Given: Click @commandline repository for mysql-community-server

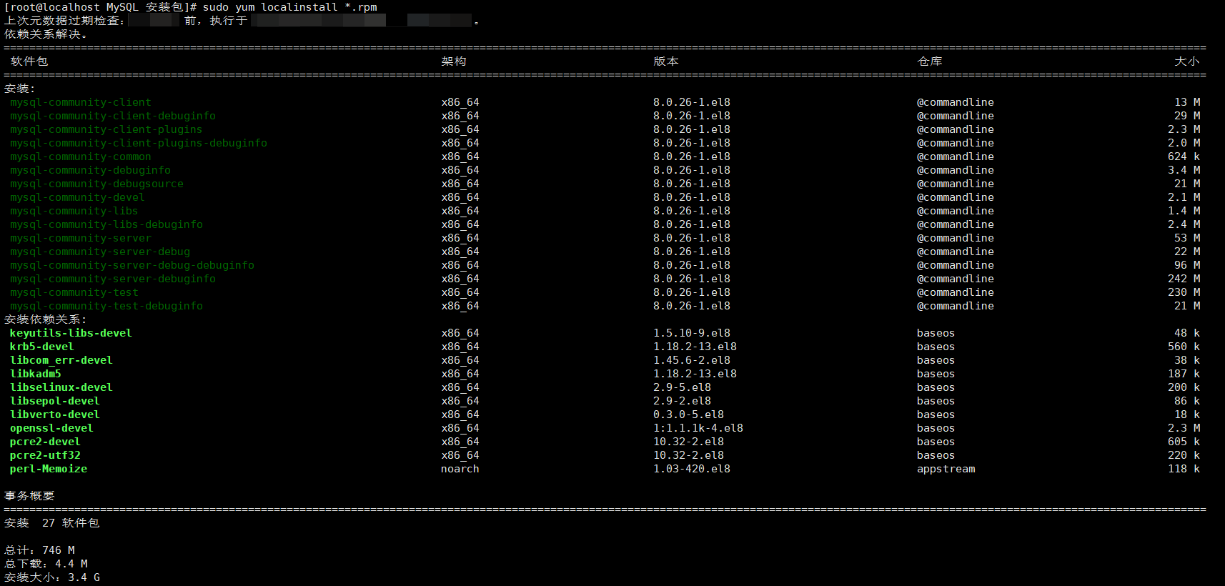Looking at the screenshot, I should click(956, 238).
